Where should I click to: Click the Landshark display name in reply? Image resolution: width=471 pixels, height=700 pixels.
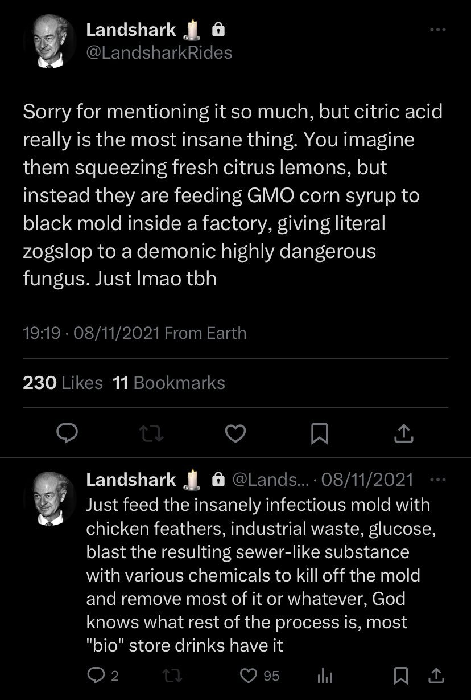(131, 480)
